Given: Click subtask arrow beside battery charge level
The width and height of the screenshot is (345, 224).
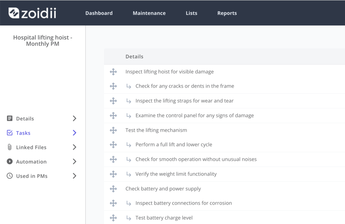Looking at the screenshot, I should [x=129, y=218].
